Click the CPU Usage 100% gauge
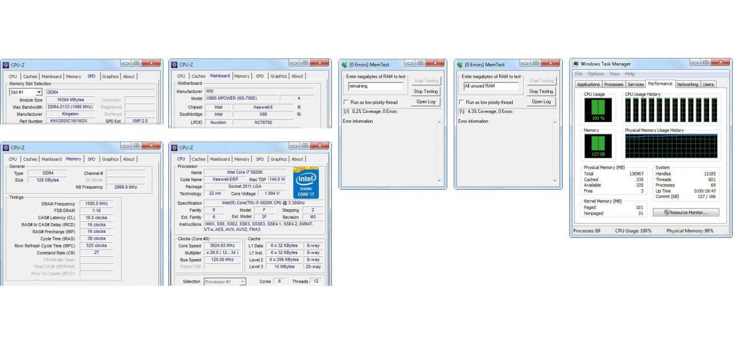This screenshot has width=735, height=344. pyautogui.click(x=598, y=110)
